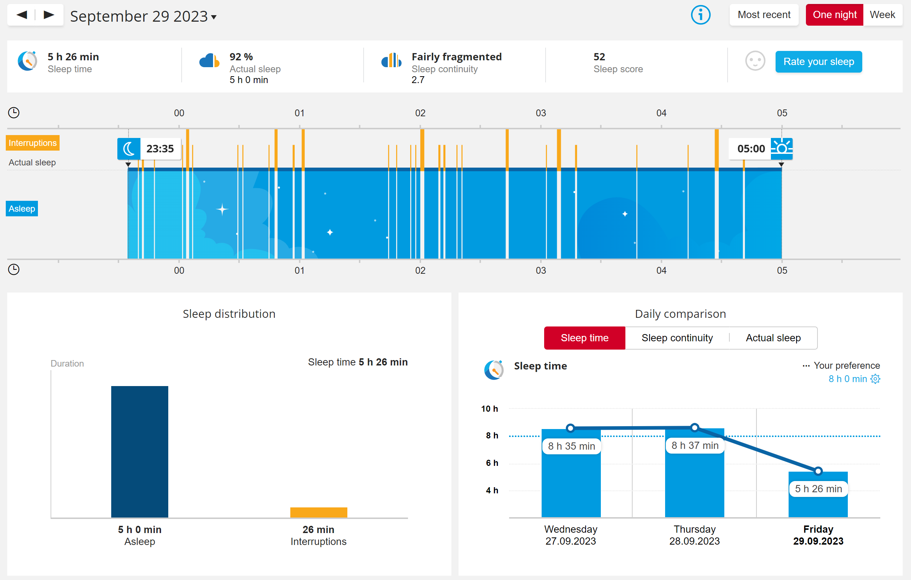Screen dimensions: 911x580
Task: Click the Friday 5 h 26 min data point
Action: 818,471
